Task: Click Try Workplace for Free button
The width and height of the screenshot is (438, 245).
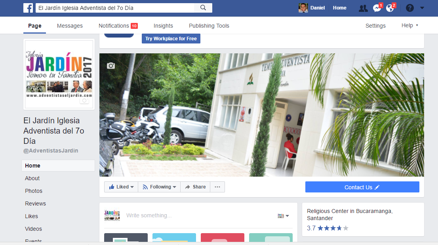Action: pyautogui.click(x=171, y=38)
